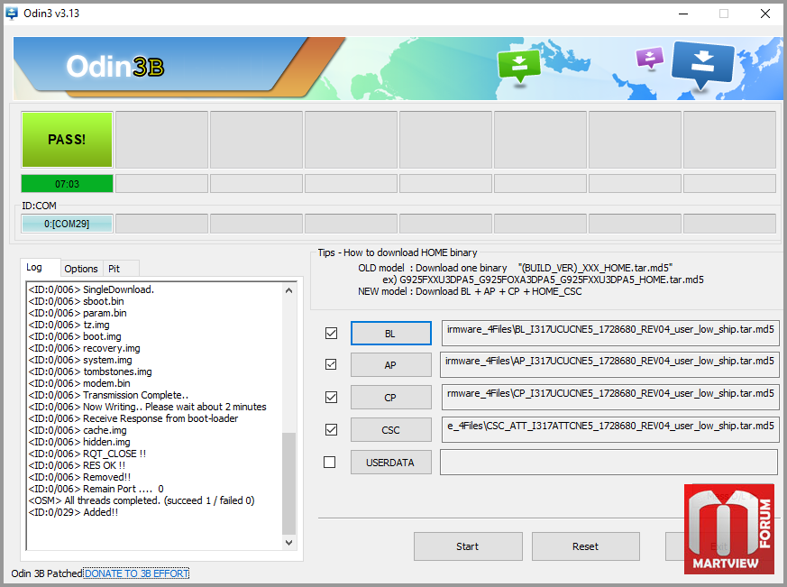Enable the USERDATA checkbox
The width and height of the screenshot is (787, 587).
[x=330, y=462]
